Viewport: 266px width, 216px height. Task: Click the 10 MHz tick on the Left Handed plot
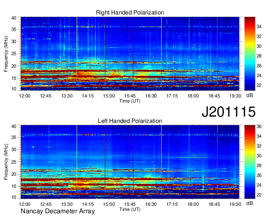click(14, 197)
